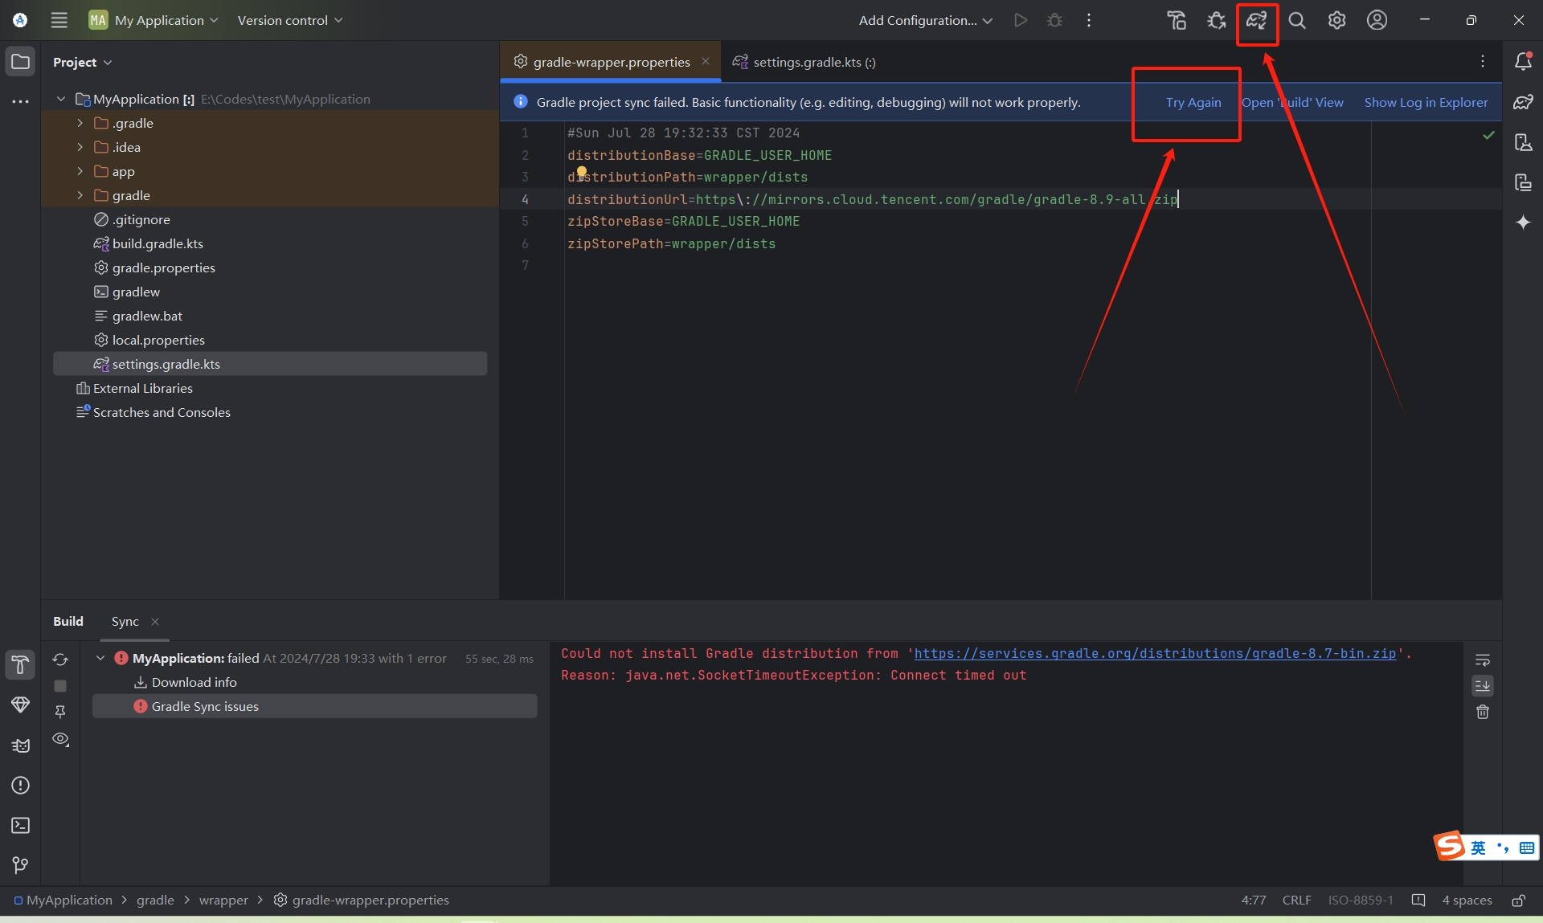Click Show Log in Explorer link

1426,102
